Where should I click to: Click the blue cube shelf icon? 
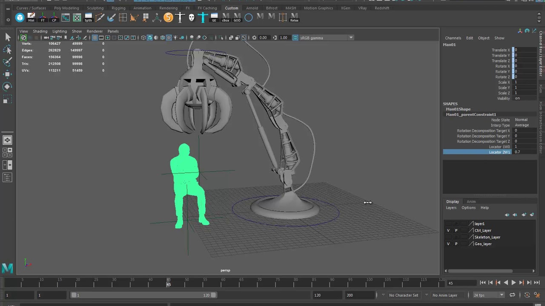pos(20,17)
